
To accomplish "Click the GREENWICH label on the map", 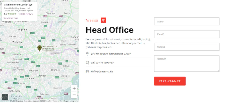I will pos(55,53).
